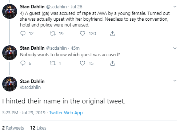
Task: Open the Twitter Web App link
Action: (x=66, y=113)
